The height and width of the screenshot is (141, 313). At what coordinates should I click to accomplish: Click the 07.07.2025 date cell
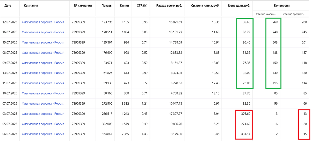[10, 104]
